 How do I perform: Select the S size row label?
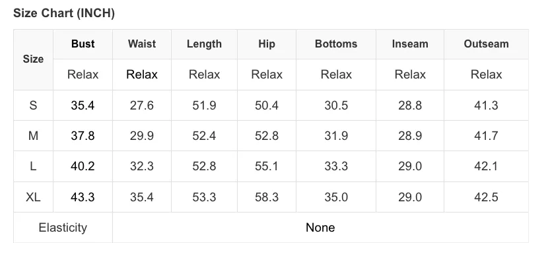click(x=33, y=105)
